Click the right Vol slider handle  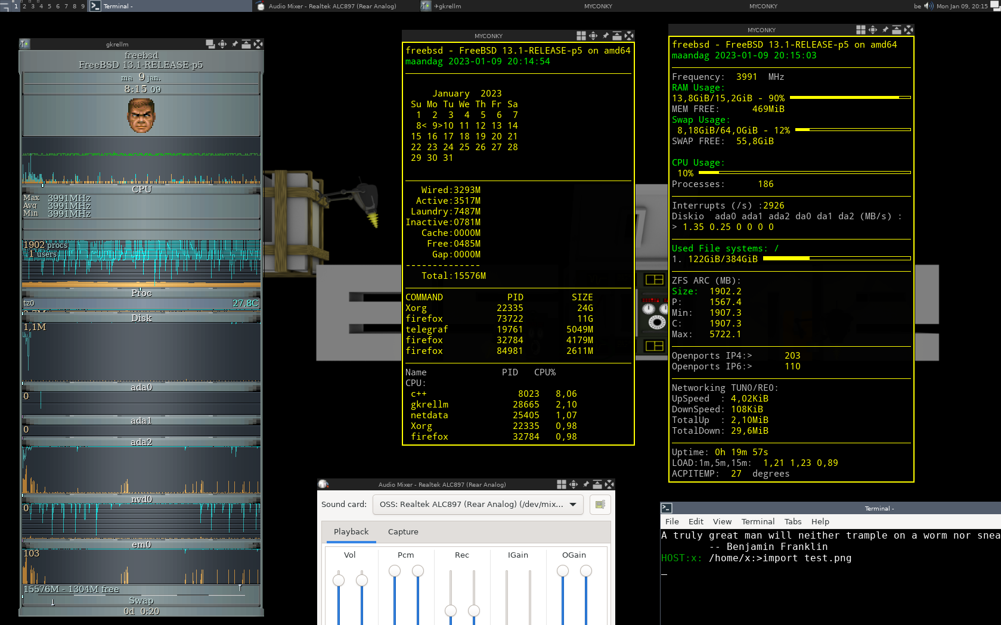tap(362, 580)
